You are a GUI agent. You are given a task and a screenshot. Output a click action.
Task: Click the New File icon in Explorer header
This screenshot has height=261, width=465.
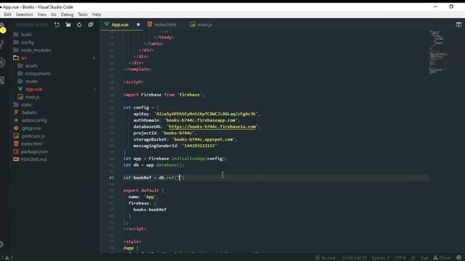click(x=57, y=25)
